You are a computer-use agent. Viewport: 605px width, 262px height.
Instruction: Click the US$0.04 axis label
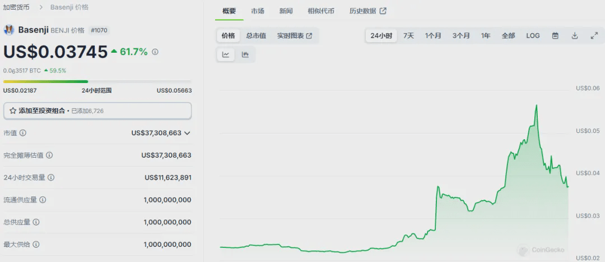pyautogui.click(x=588, y=173)
